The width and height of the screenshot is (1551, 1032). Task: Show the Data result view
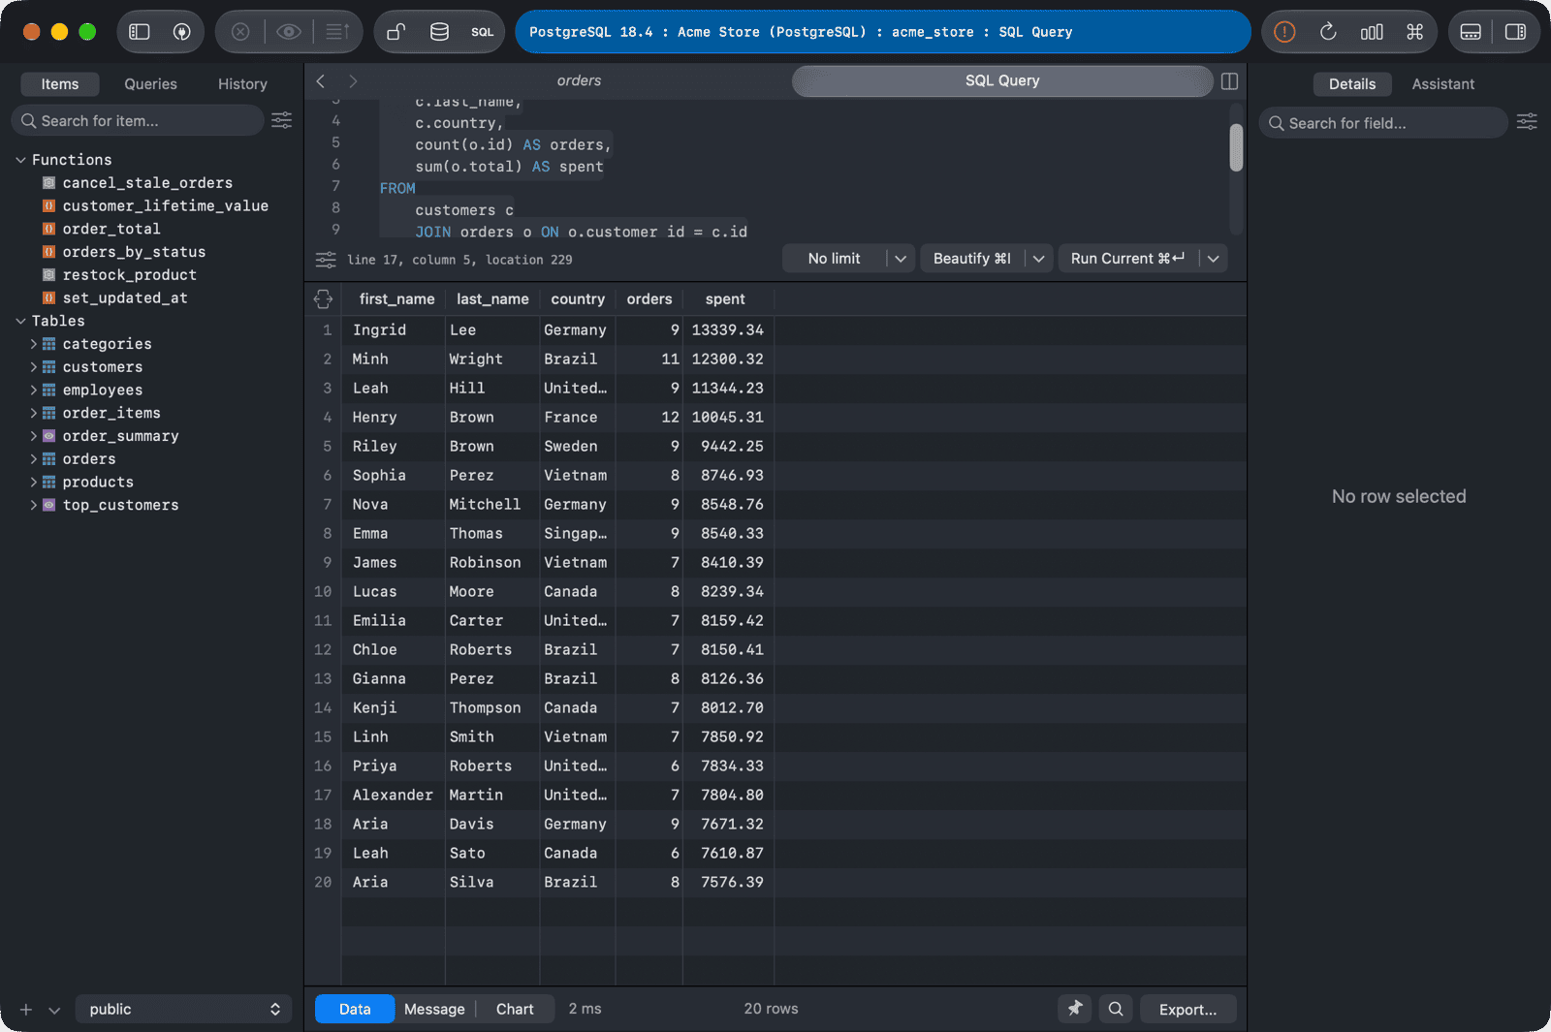[355, 1009]
